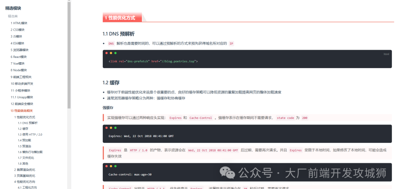Click the 1.2 缓存 content heading
This screenshot has width=399, height=189.
point(111,83)
